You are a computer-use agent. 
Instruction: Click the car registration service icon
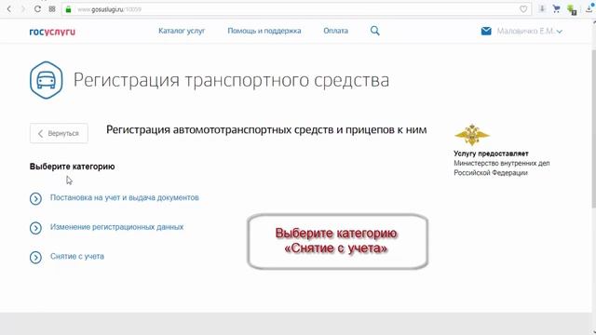click(46, 80)
